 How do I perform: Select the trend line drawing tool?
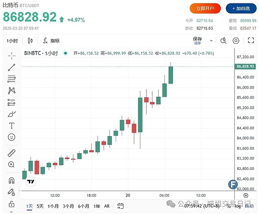click(12, 67)
